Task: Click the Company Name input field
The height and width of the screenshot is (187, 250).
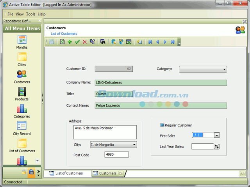Action: [x=161, y=83]
